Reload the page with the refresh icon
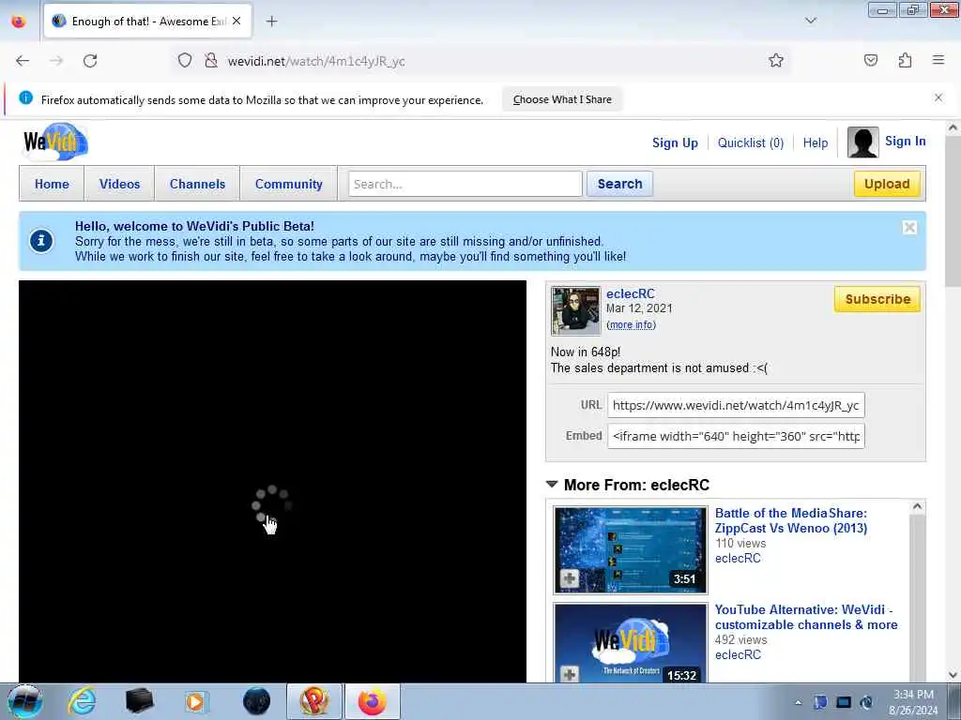Screen dimensions: 961x720 [90, 61]
